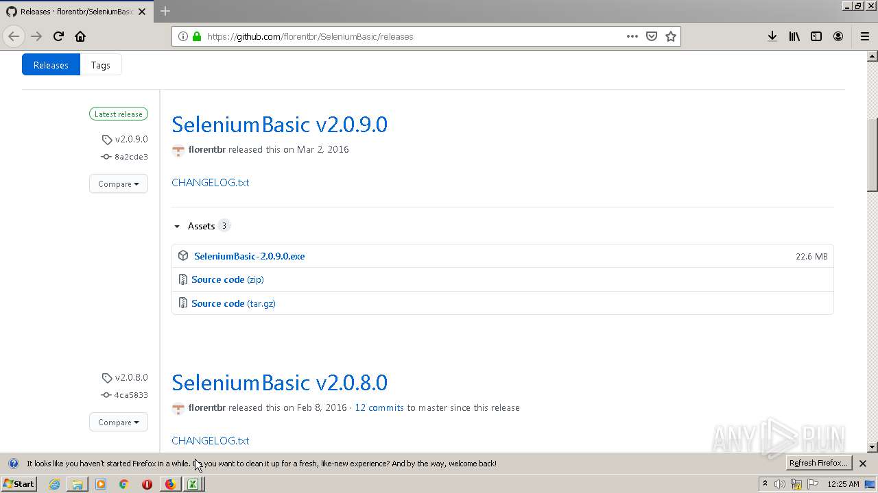878x493 pixels.
Task: View the 12 commits since v2.0.8.0
Action: click(x=379, y=407)
